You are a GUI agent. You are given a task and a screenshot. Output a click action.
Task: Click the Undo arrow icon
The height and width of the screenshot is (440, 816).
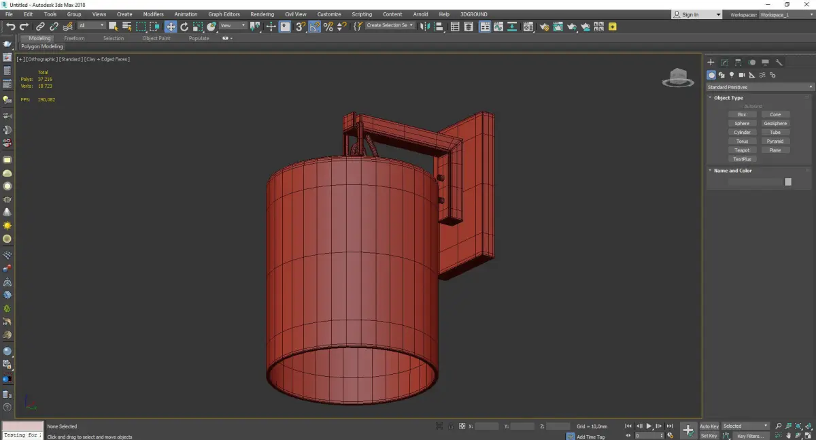(x=10, y=27)
